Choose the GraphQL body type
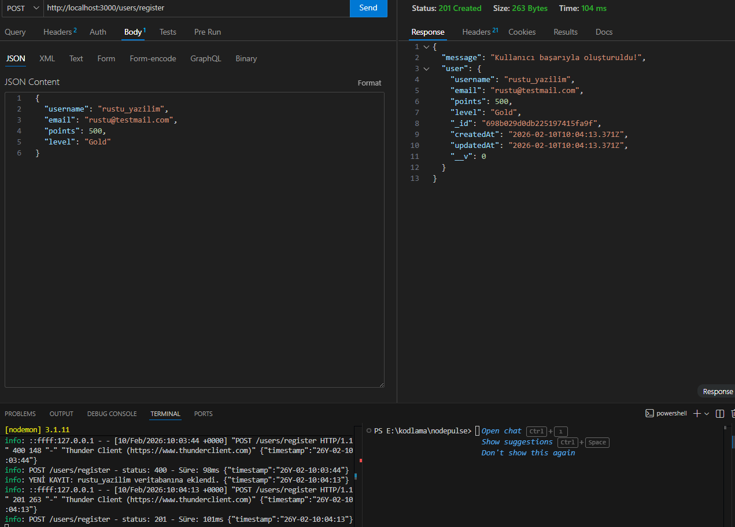 [205, 58]
